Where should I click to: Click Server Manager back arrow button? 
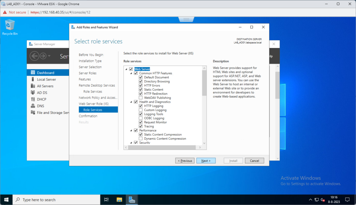(x=34, y=56)
